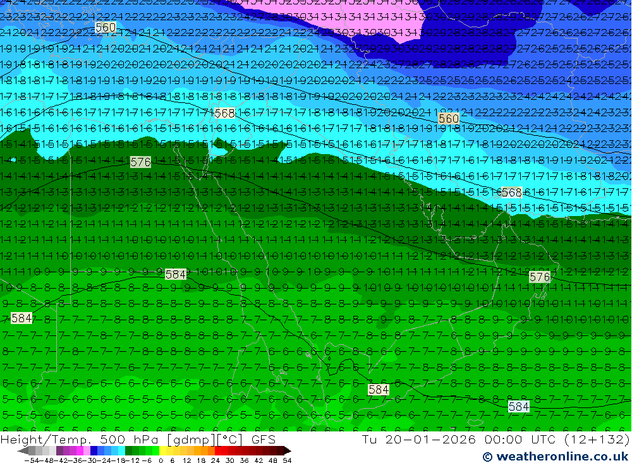Click the legend scale value 30
632x463 pixels.
click(x=230, y=460)
